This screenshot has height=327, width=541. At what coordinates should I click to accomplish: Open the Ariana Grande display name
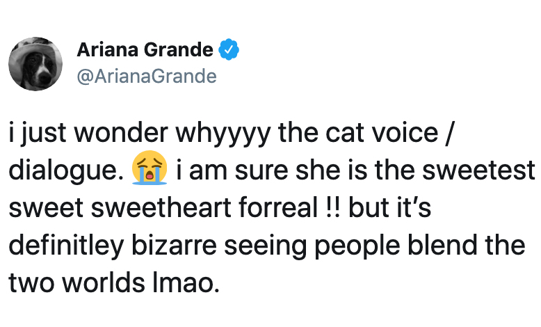[x=145, y=49]
